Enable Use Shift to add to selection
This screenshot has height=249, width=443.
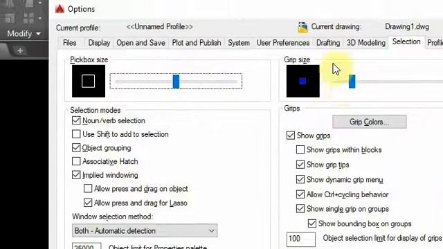[x=76, y=134]
